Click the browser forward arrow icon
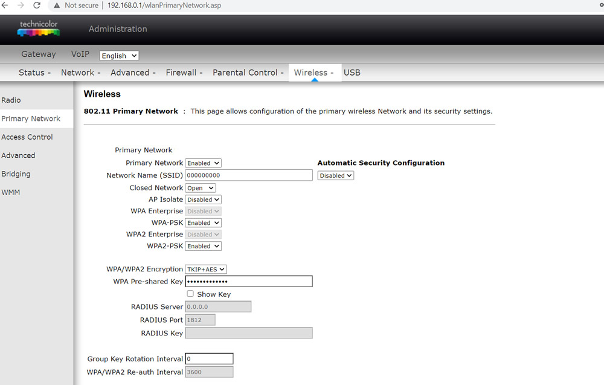Screen dimensions: 604x385 [21, 5]
